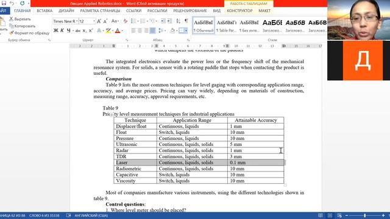Apply the Table Paragraph style
The image size is (390, 219).
pyautogui.click(x=226, y=26)
